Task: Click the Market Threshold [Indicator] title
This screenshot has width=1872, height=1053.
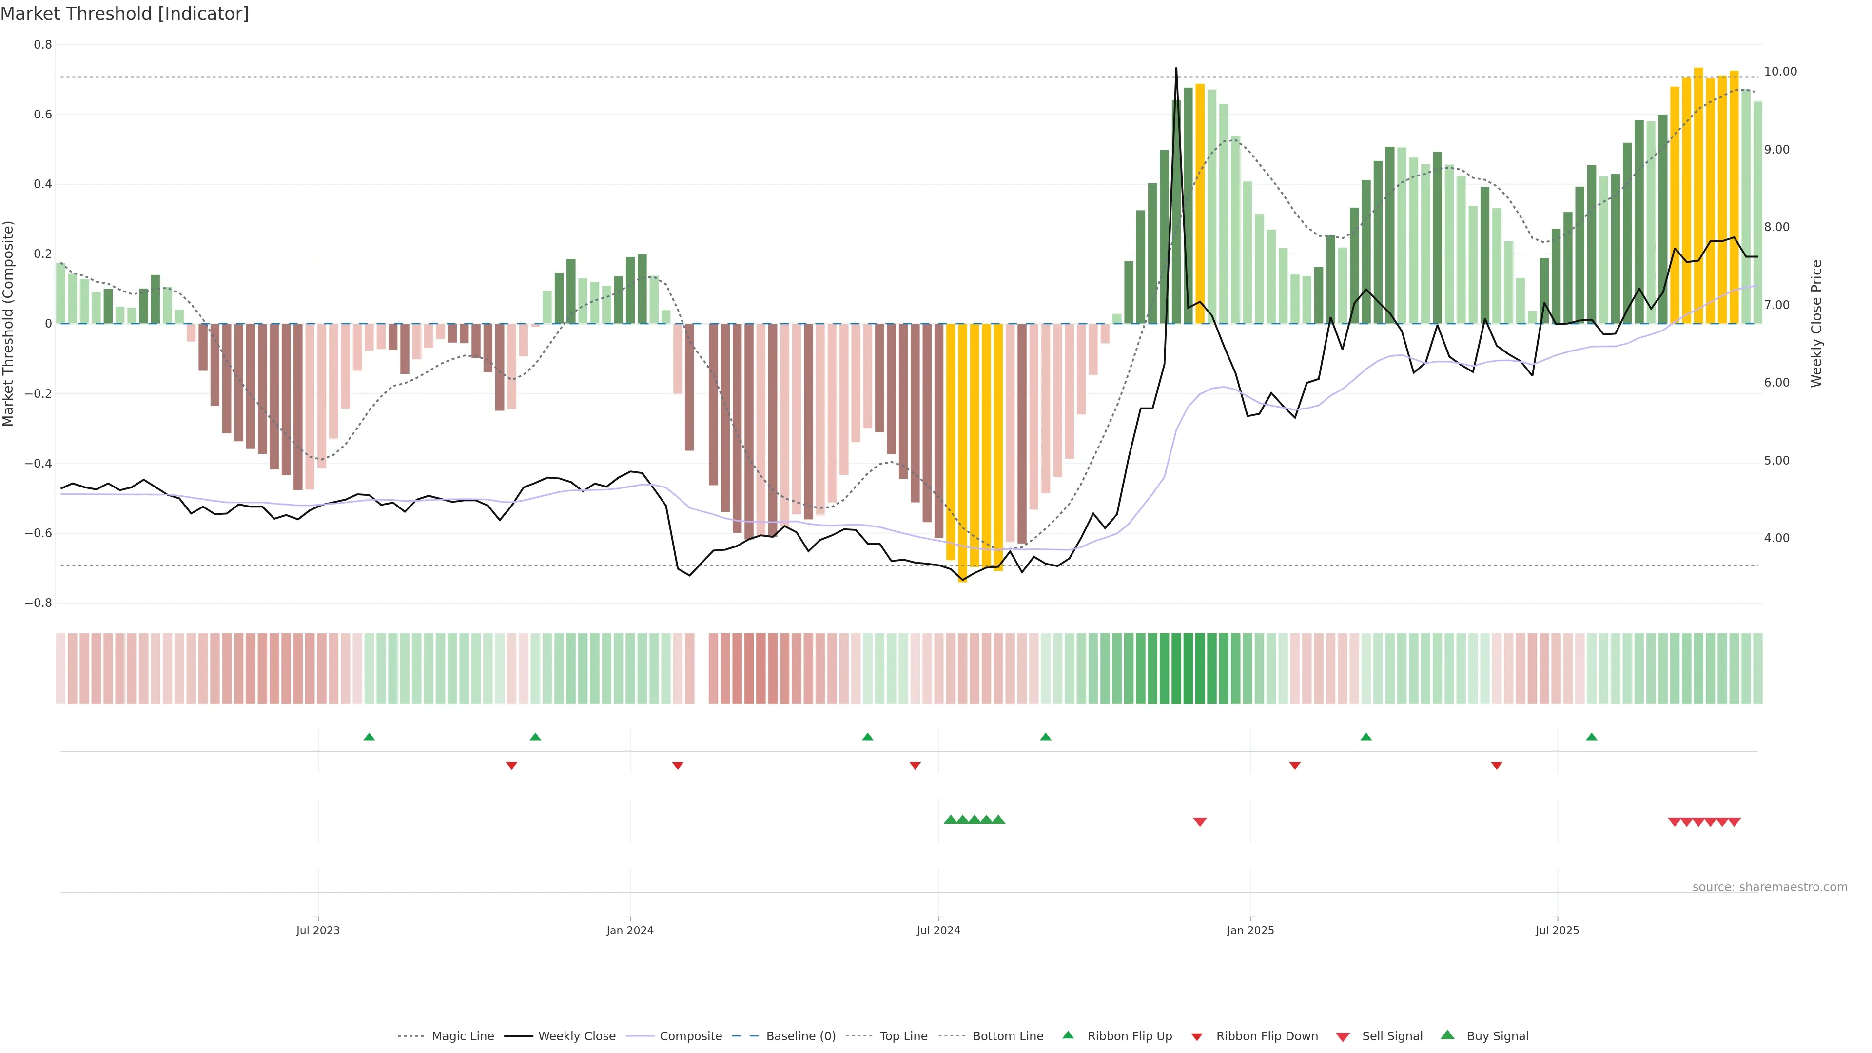Action: coord(125,14)
